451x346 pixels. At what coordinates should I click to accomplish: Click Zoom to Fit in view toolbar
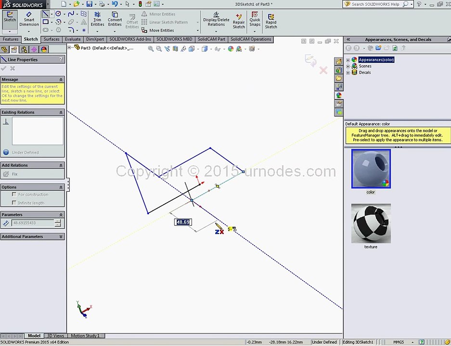coord(151,49)
